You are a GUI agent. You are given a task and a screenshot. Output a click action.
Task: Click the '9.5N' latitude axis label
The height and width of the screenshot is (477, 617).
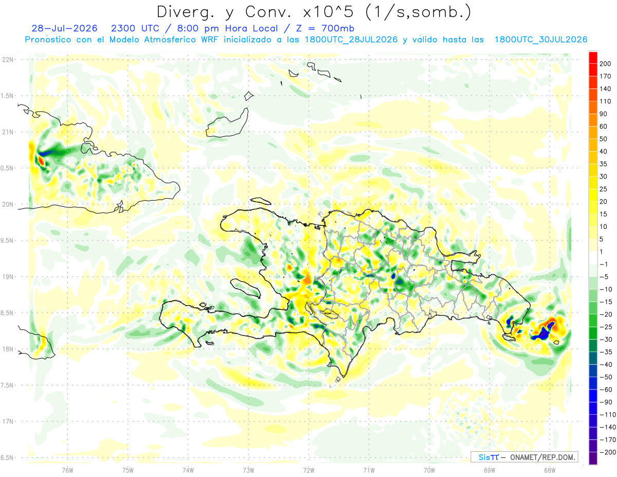(8, 240)
